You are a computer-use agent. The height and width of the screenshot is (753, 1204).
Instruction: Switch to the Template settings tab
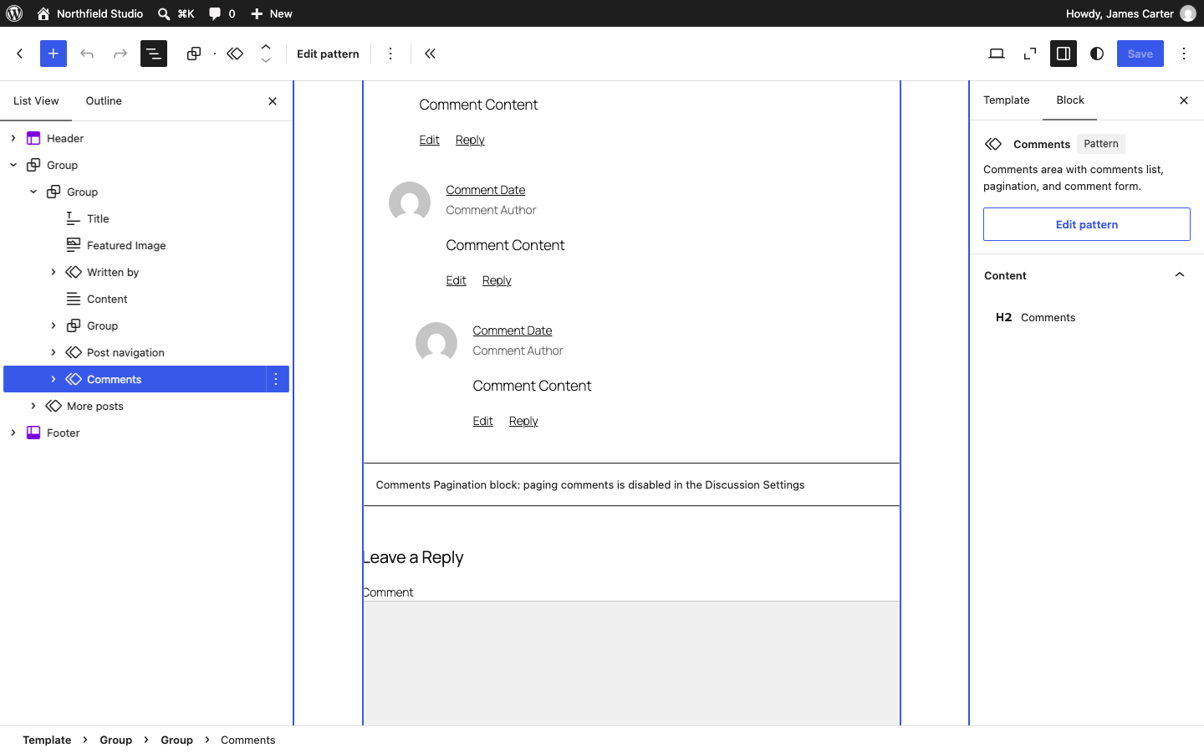[x=1007, y=100]
